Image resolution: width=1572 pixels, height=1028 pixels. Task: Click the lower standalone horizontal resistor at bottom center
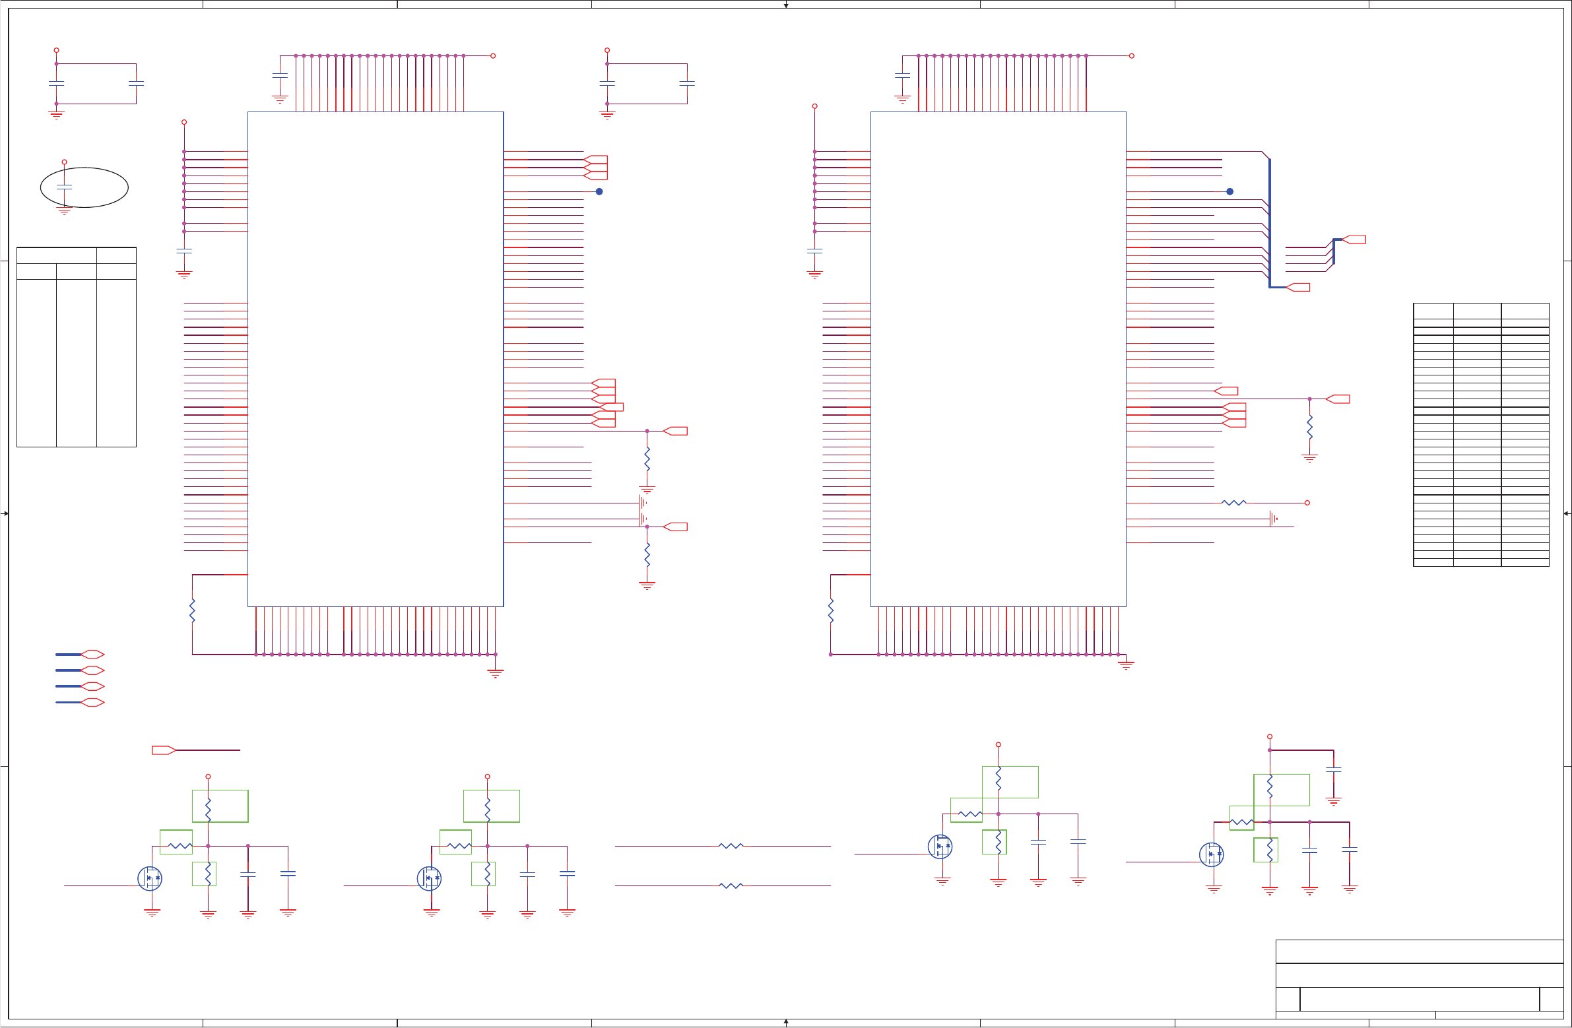pos(731,886)
